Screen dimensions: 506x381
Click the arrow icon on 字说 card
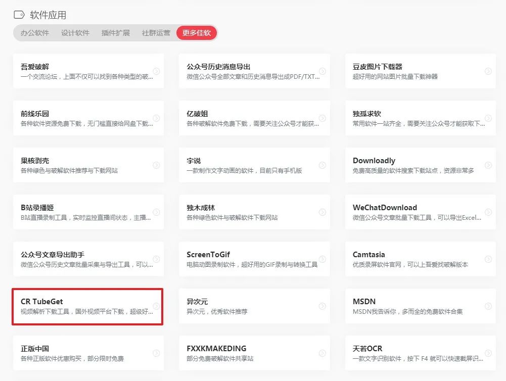click(323, 165)
